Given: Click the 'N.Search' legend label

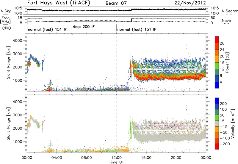Looking at the screenshot, I should tap(230, 11).
